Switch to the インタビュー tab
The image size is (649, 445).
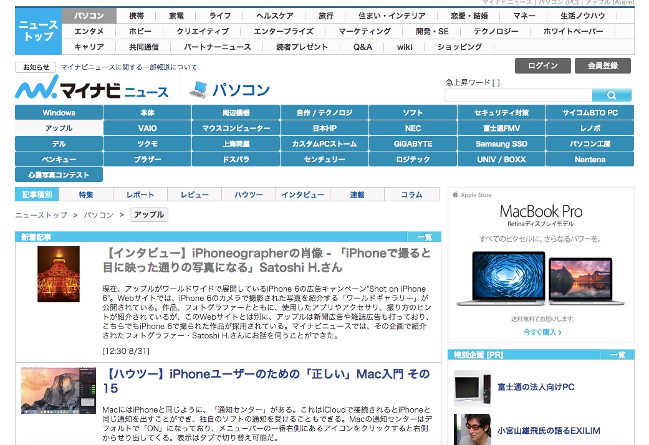coord(303,194)
